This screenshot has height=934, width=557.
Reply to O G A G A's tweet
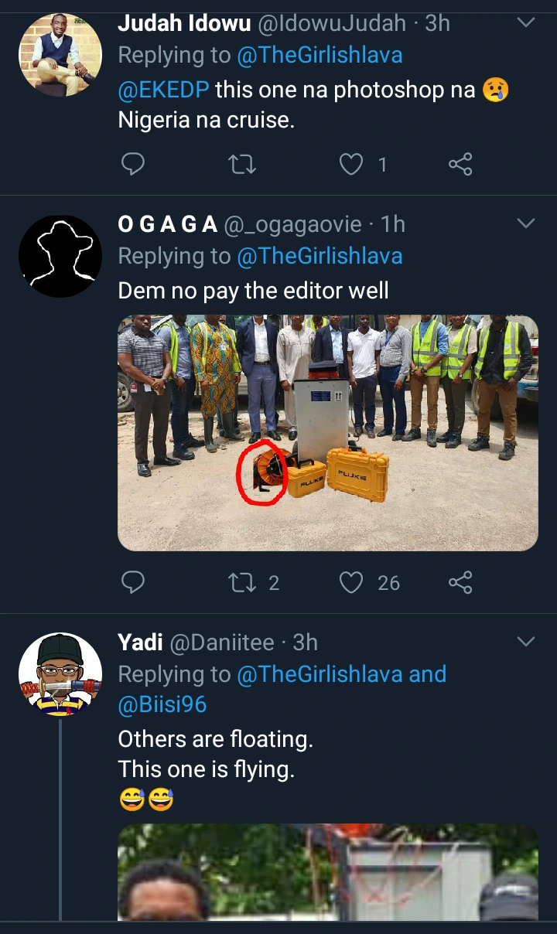pos(134,582)
